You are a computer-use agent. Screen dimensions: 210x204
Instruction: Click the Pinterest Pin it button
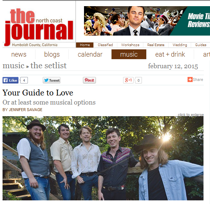(x=89, y=80)
